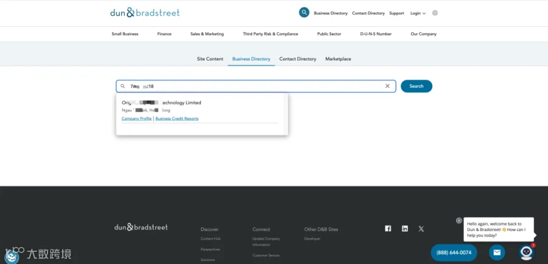Click the blue Search button

click(x=416, y=86)
